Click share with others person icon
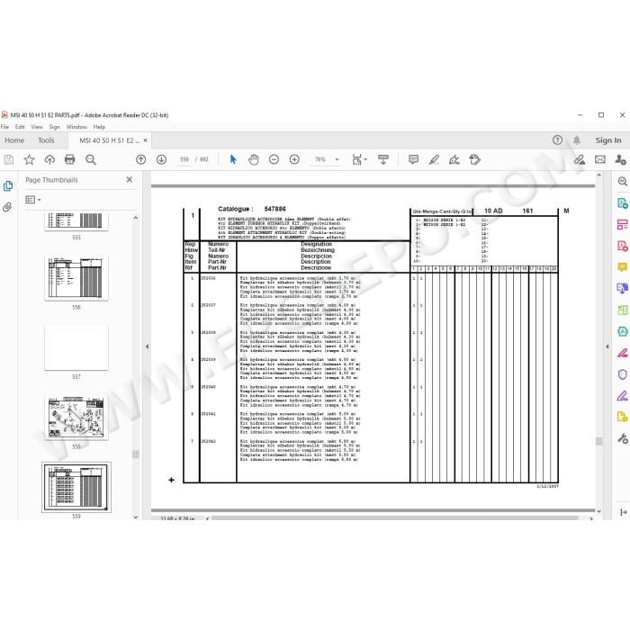Image resolution: width=630 pixels, height=630 pixels. click(620, 159)
